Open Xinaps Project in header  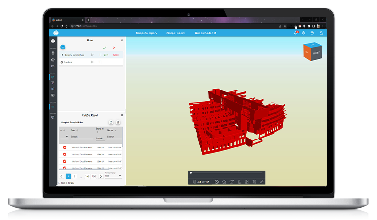[175, 33]
